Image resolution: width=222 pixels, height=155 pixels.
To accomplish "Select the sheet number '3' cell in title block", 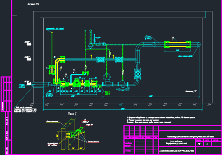I will point(207,144).
